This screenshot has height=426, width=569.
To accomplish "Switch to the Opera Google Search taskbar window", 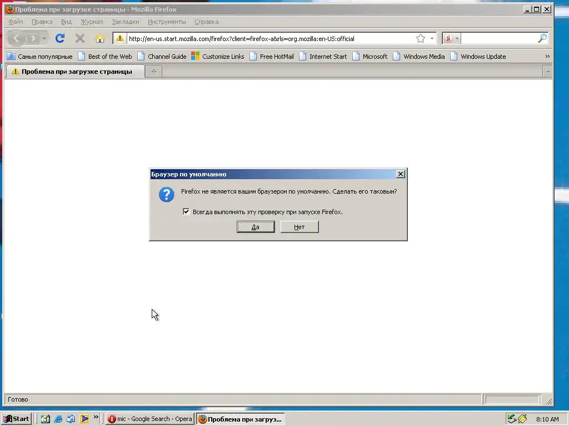I will pyautogui.click(x=150, y=419).
